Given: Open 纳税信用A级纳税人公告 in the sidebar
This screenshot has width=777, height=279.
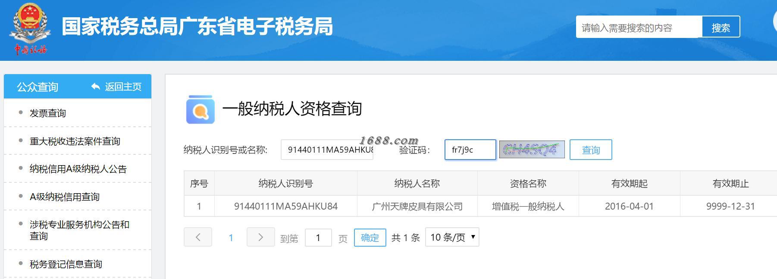Looking at the screenshot, I should [78, 169].
